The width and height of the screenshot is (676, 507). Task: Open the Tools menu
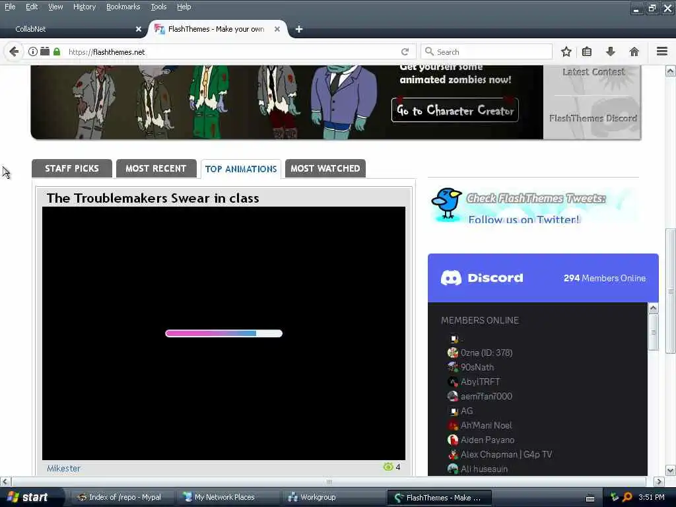click(158, 7)
